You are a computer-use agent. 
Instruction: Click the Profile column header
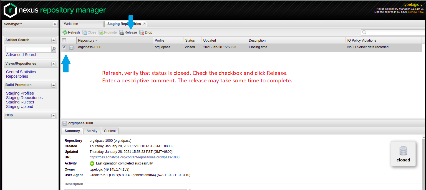(x=168, y=40)
